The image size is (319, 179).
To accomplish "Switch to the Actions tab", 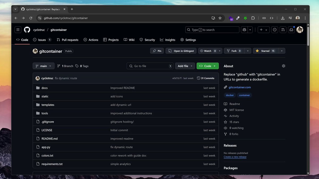I will (91, 40).
